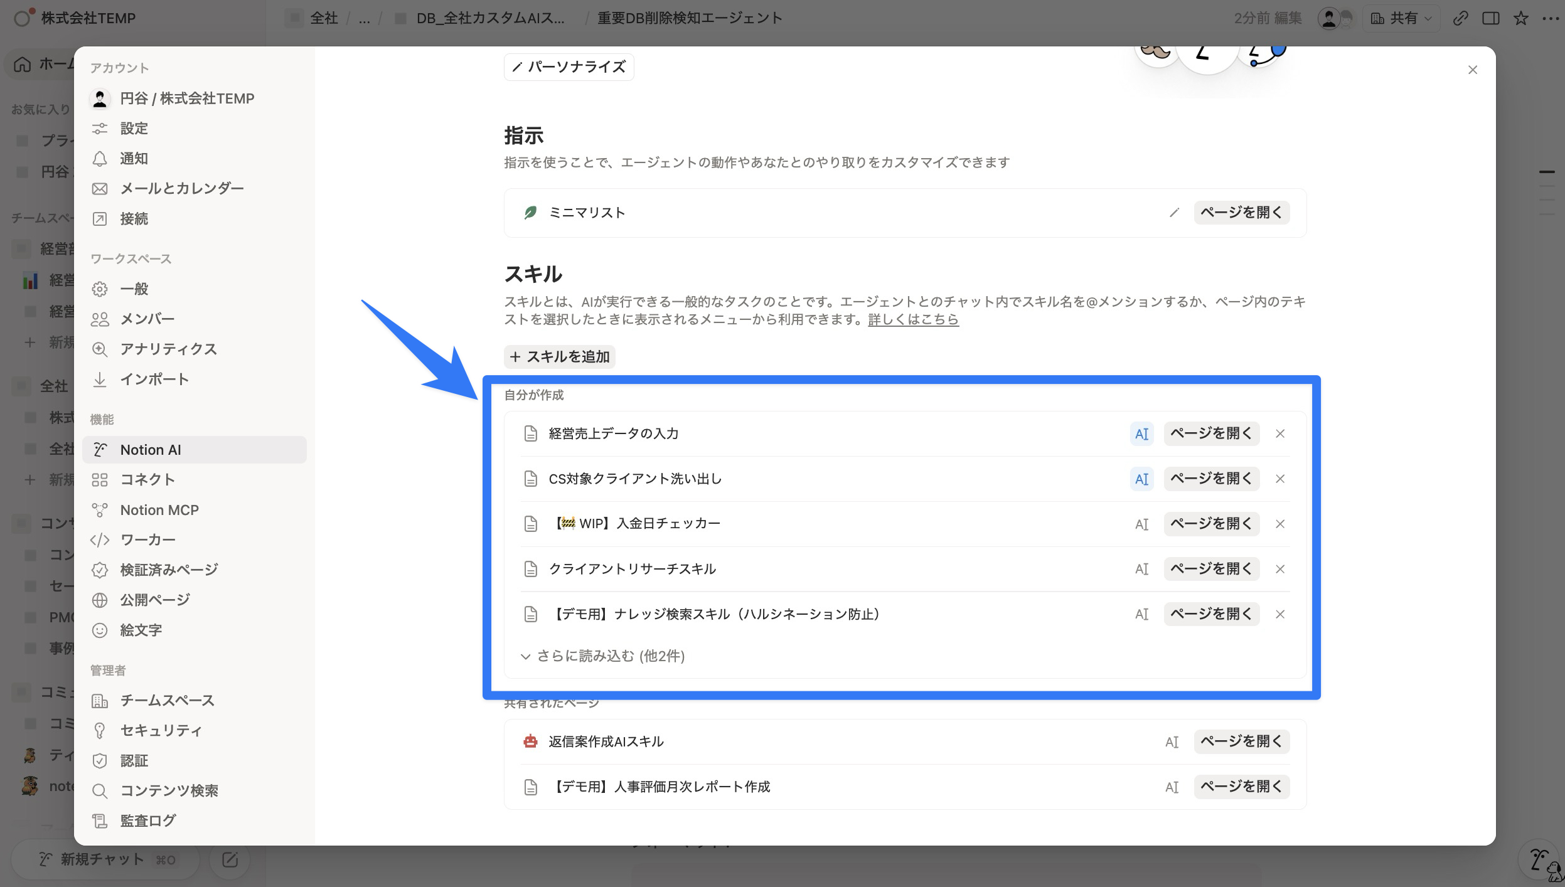Image resolution: width=1565 pixels, height=887 pixels.
Task: Toggle AI icon for 人事評価月次レポート作成
Action: (x=1172, y=787)
